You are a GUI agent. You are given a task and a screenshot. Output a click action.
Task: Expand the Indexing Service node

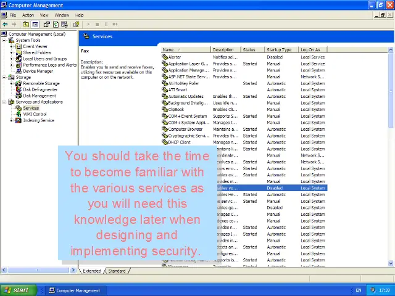tap(11, 120)
